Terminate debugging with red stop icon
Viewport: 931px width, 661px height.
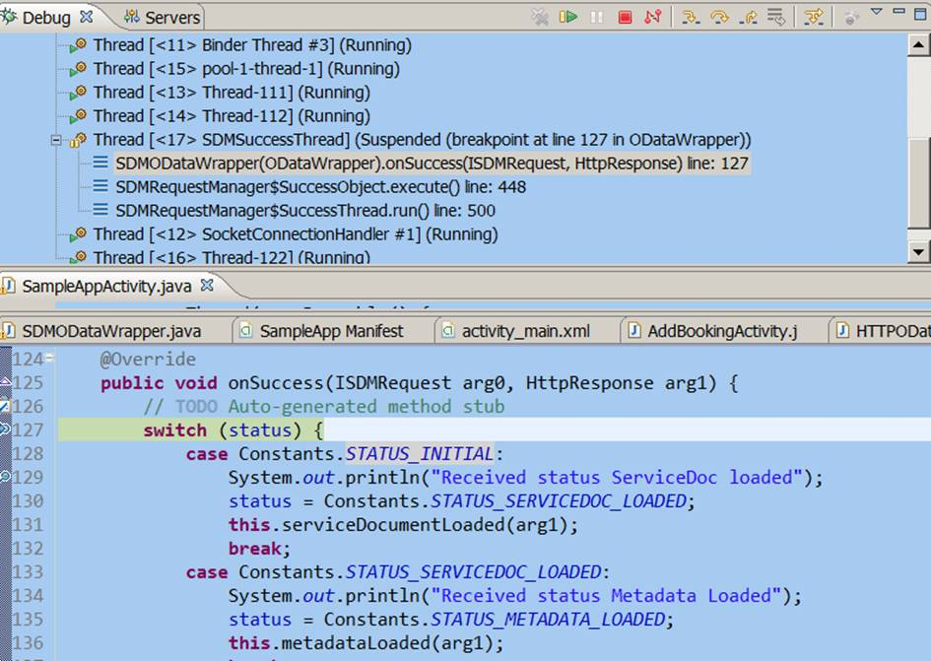tap(625, 17)
